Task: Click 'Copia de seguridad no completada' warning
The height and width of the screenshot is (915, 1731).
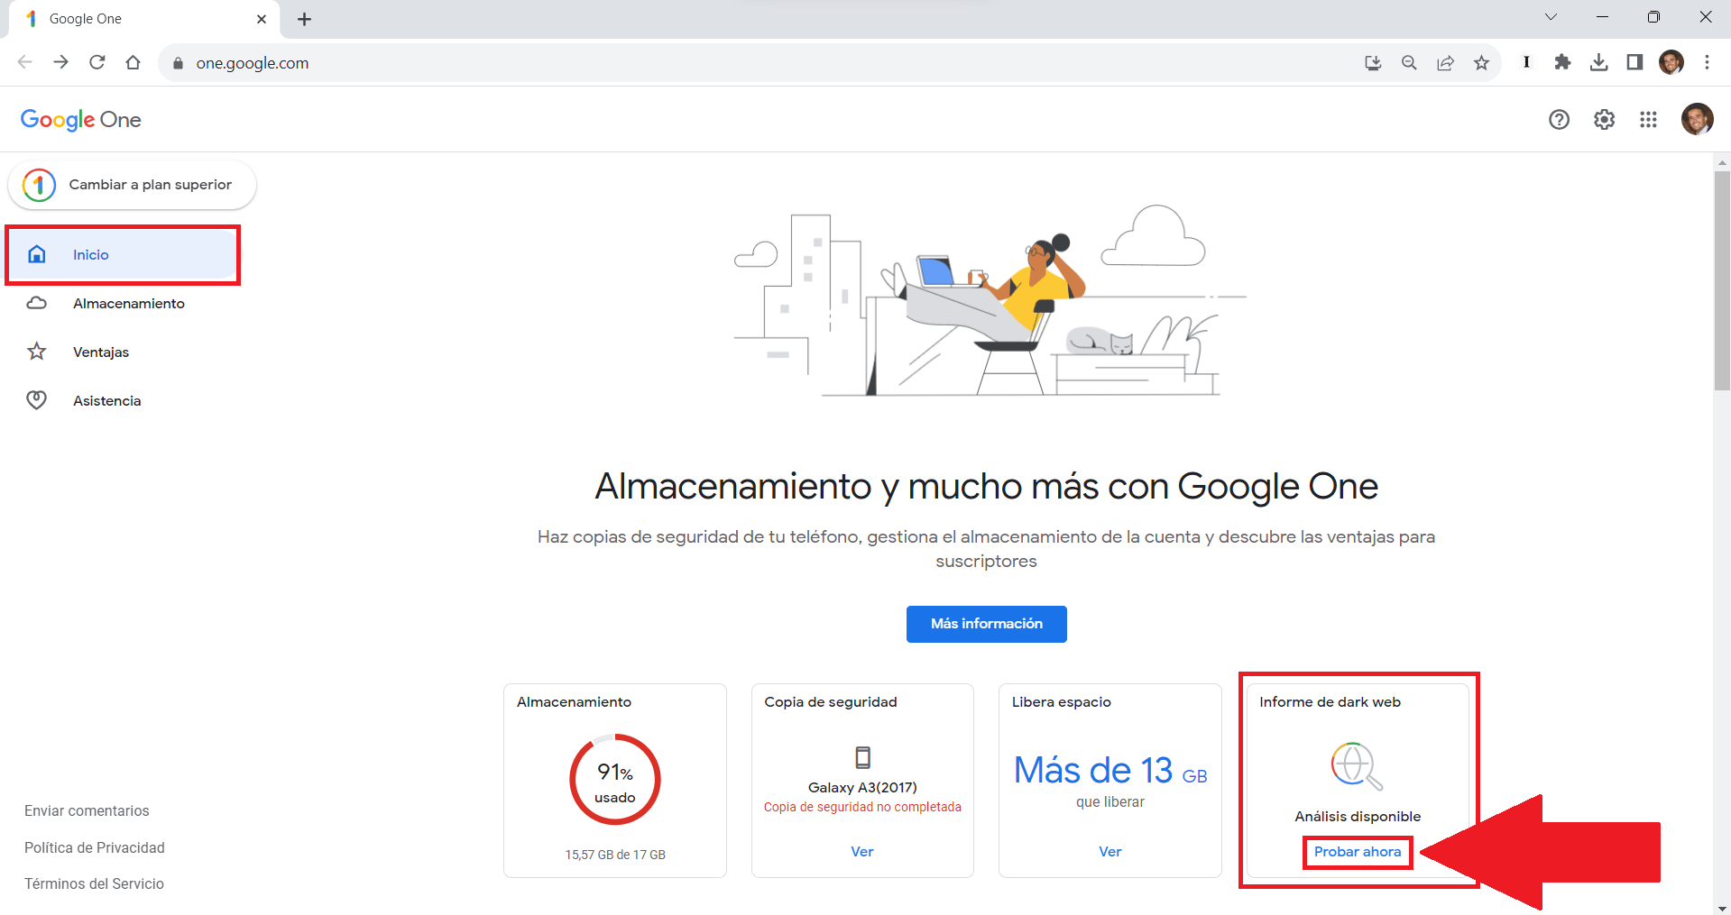Action: [862, 807]
